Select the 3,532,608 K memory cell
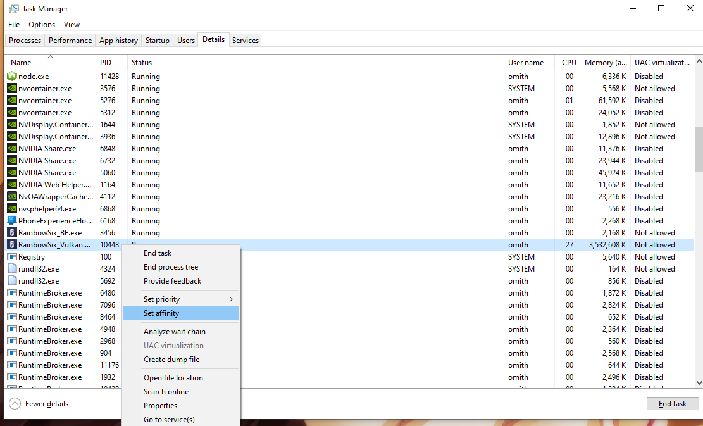 (607, 245)
